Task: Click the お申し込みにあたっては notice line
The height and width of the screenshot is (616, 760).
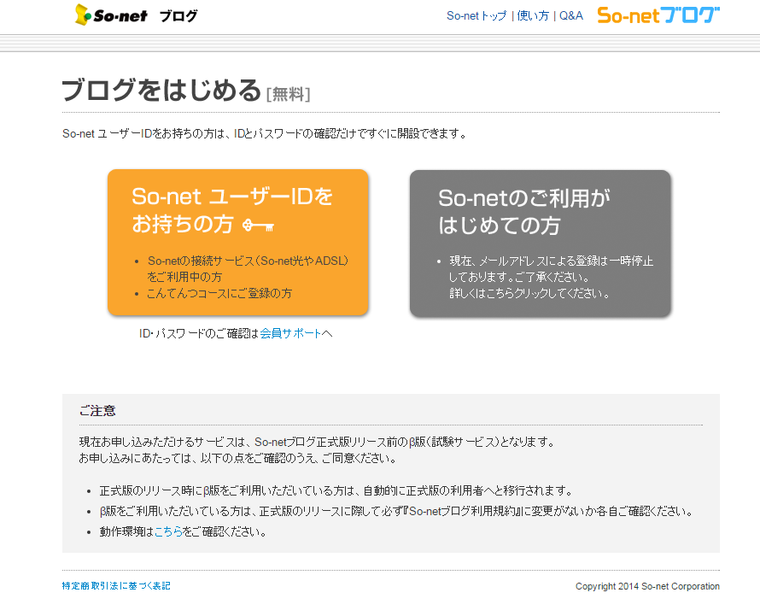Action: [x=238, y=458]
